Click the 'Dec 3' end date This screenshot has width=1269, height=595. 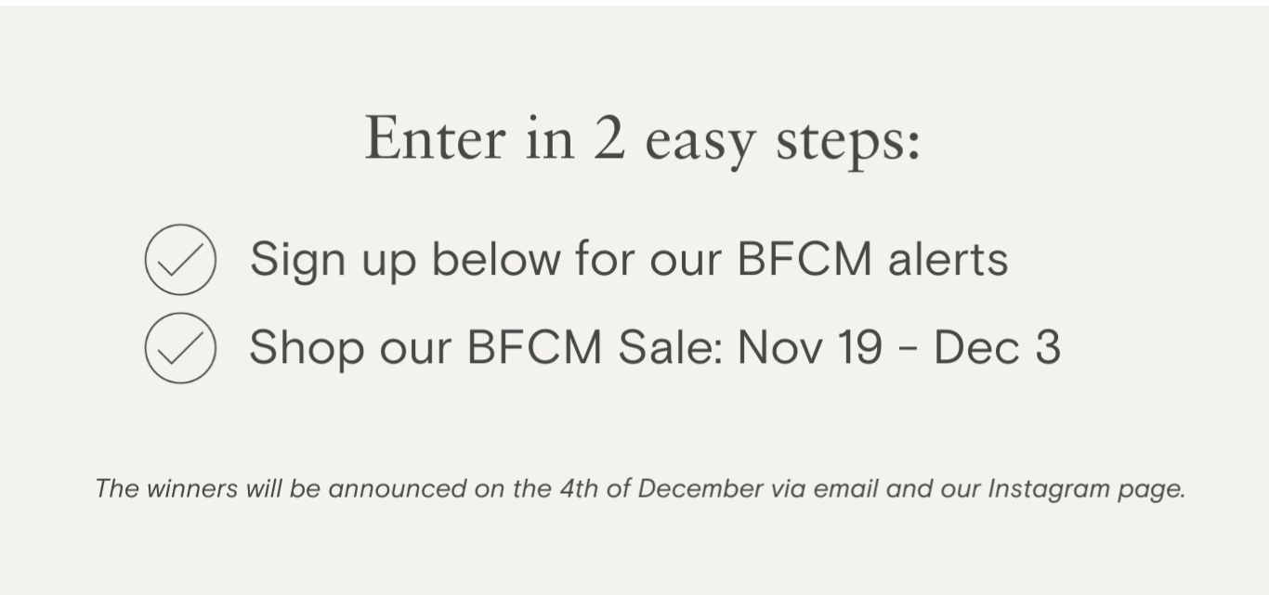point(997,348)
